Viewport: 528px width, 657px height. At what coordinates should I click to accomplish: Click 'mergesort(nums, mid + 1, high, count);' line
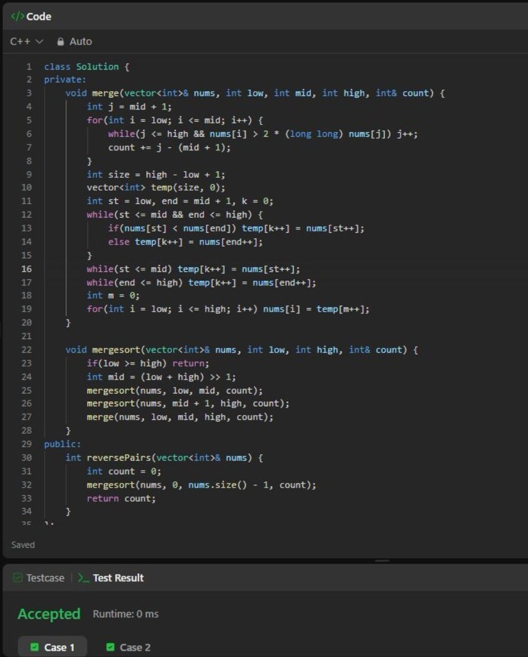click(x=188, y=404)
